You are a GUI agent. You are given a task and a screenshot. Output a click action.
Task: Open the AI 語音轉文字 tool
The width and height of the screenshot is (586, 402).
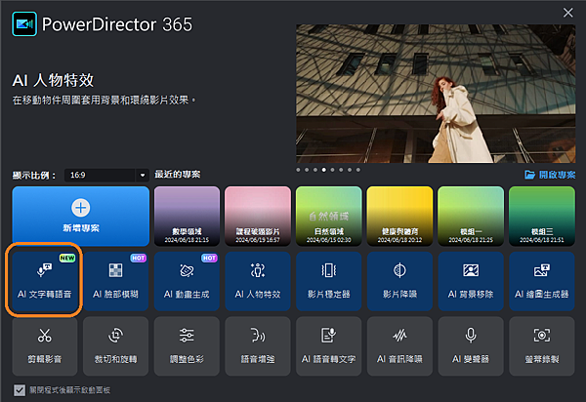click(328, 346)
